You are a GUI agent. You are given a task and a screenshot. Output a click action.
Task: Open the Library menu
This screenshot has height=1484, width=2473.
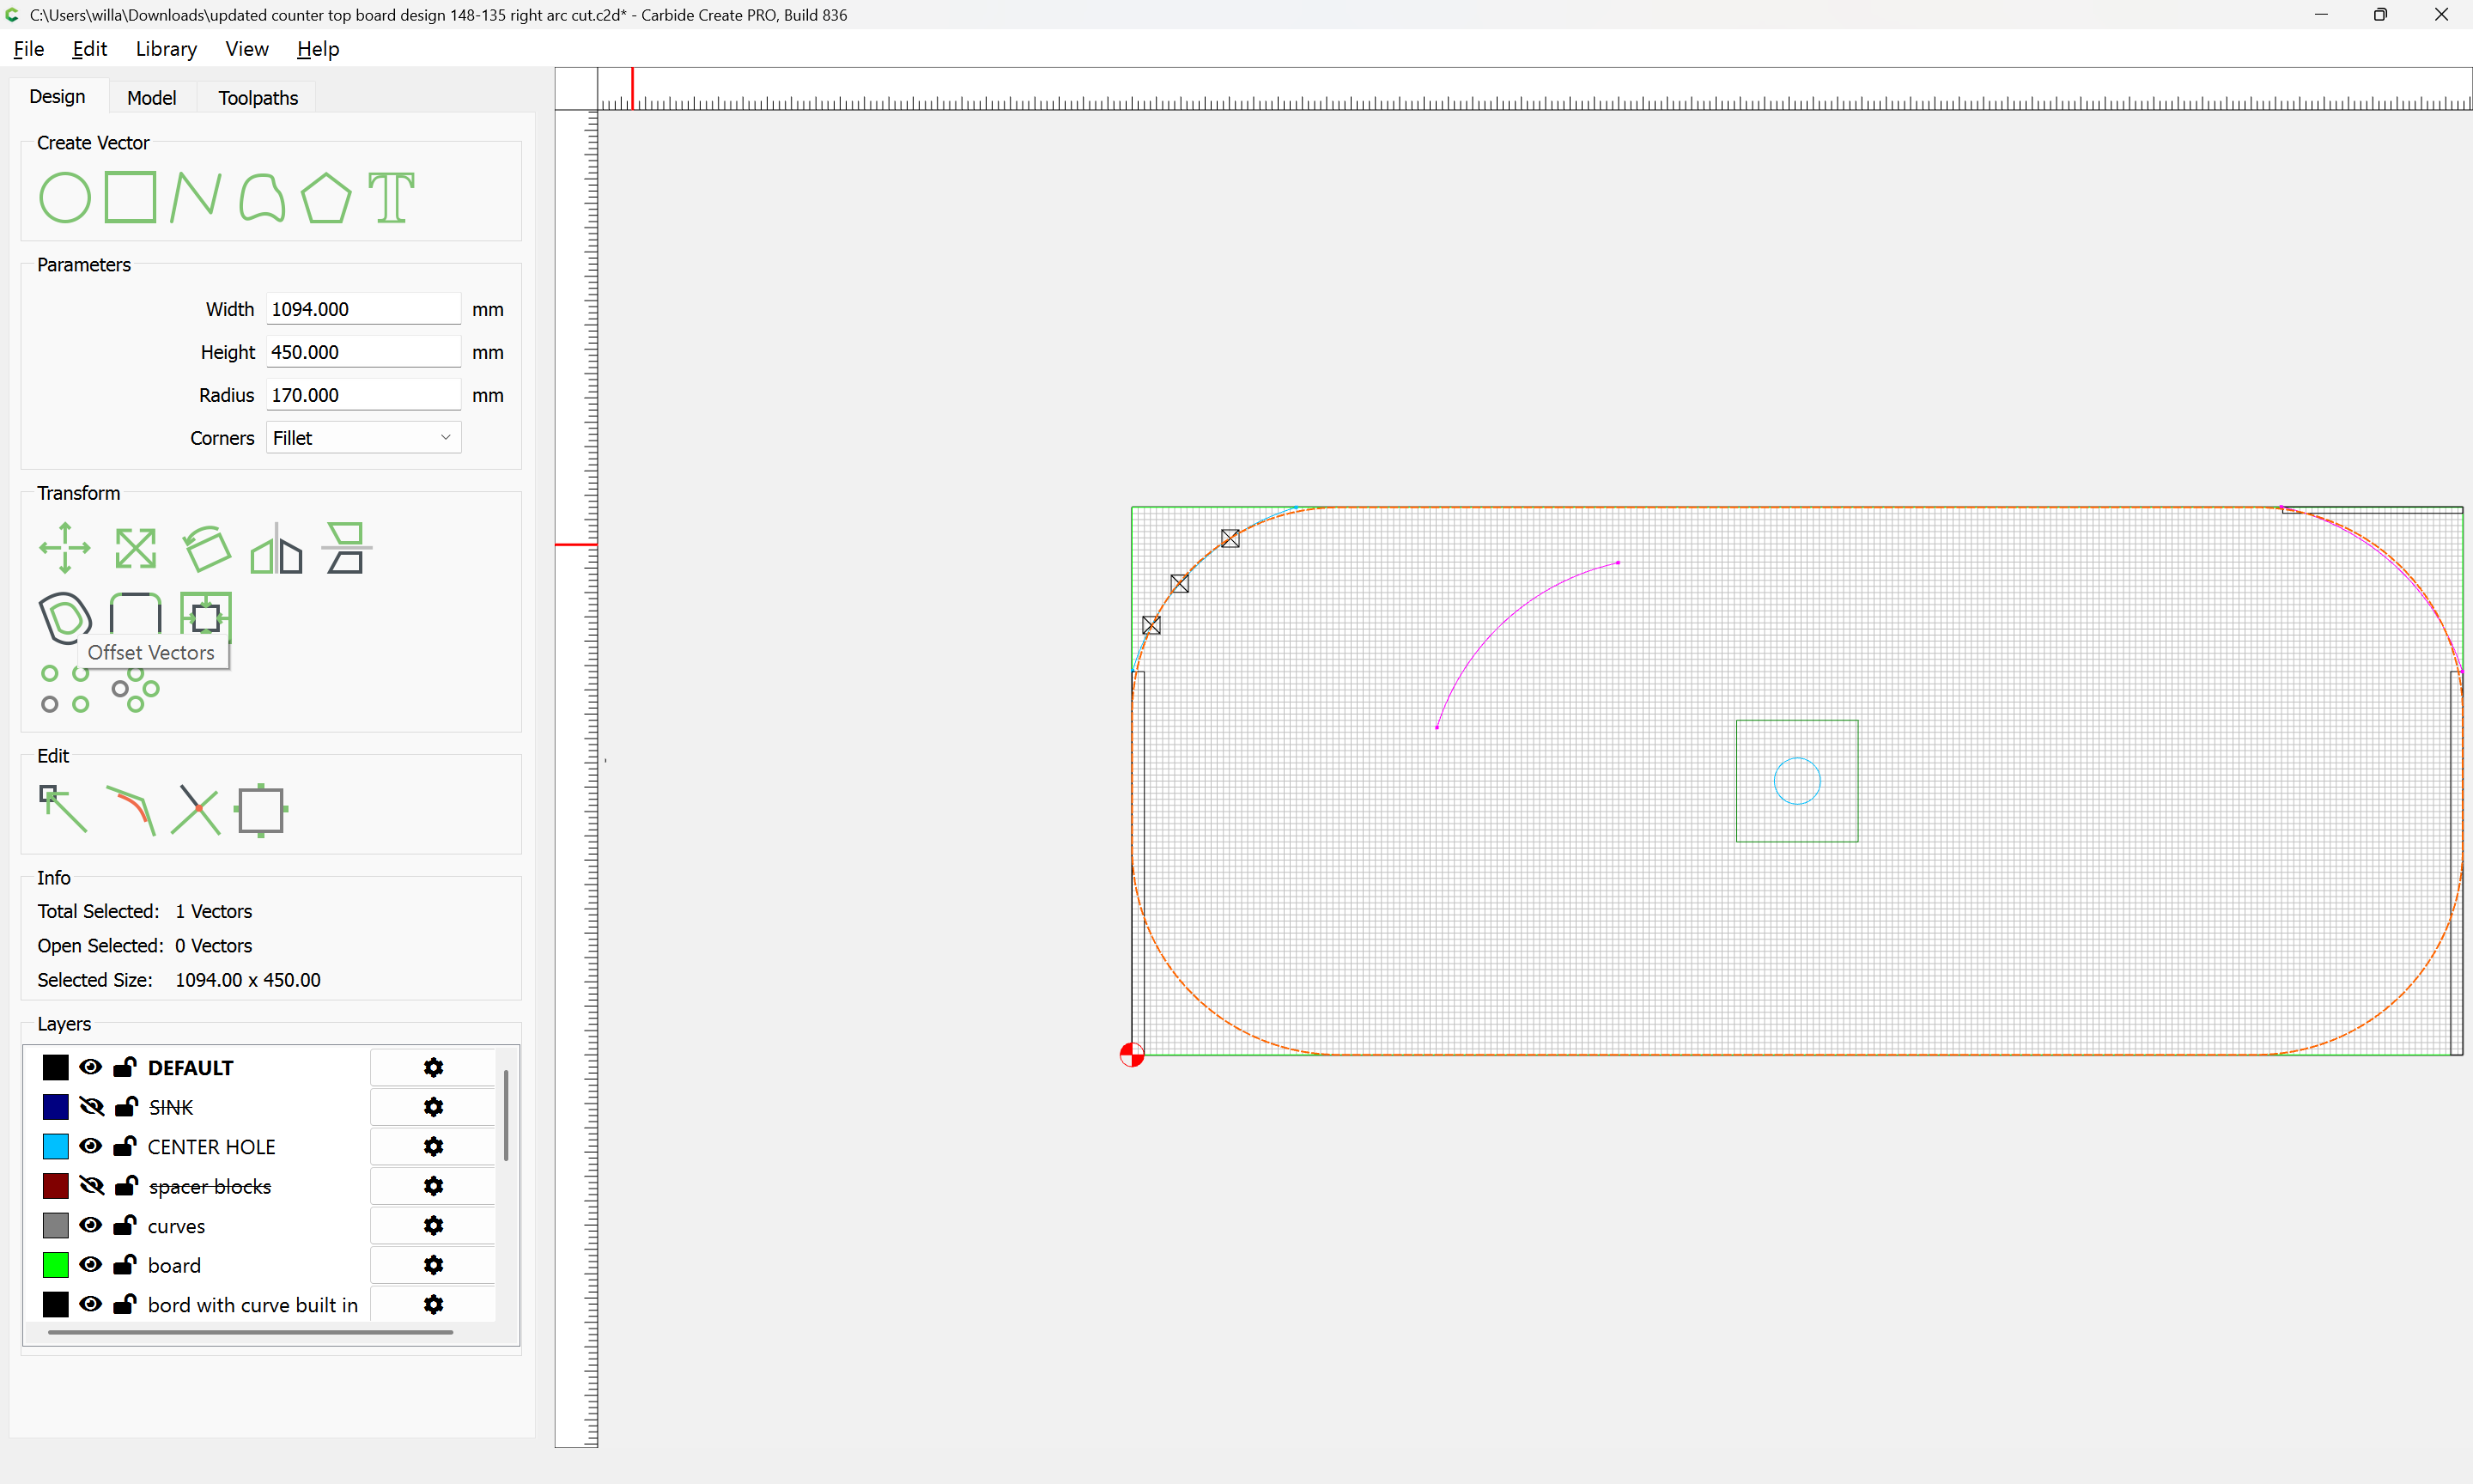(166, 49)
